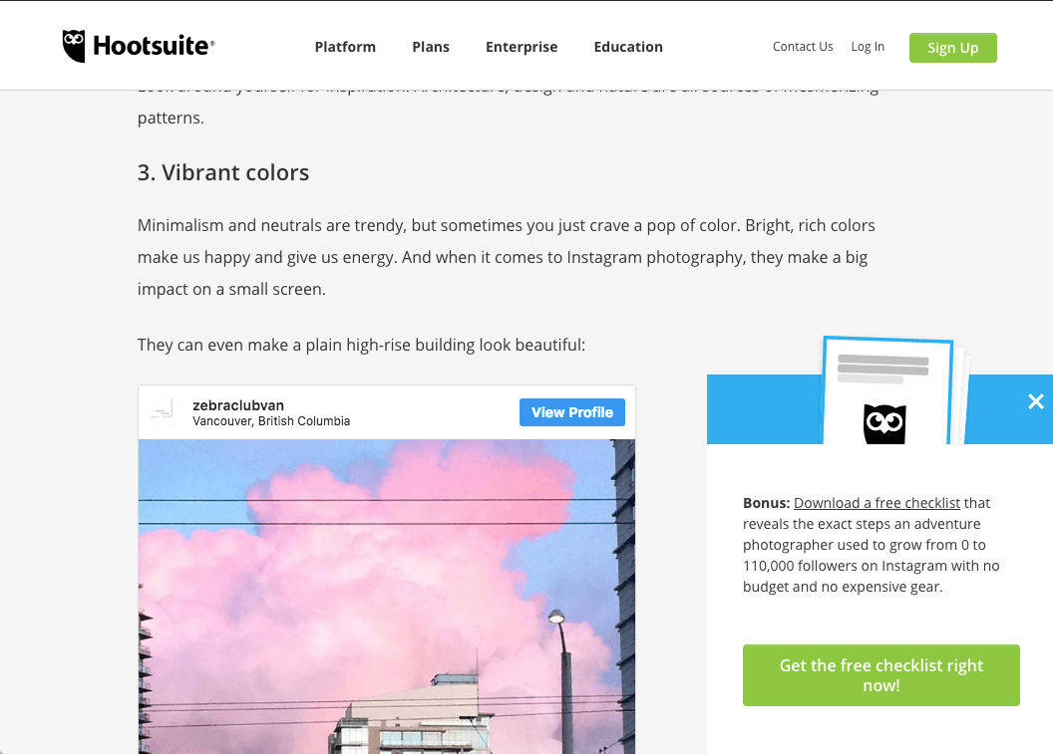Open the Education menu

[628, 47]
